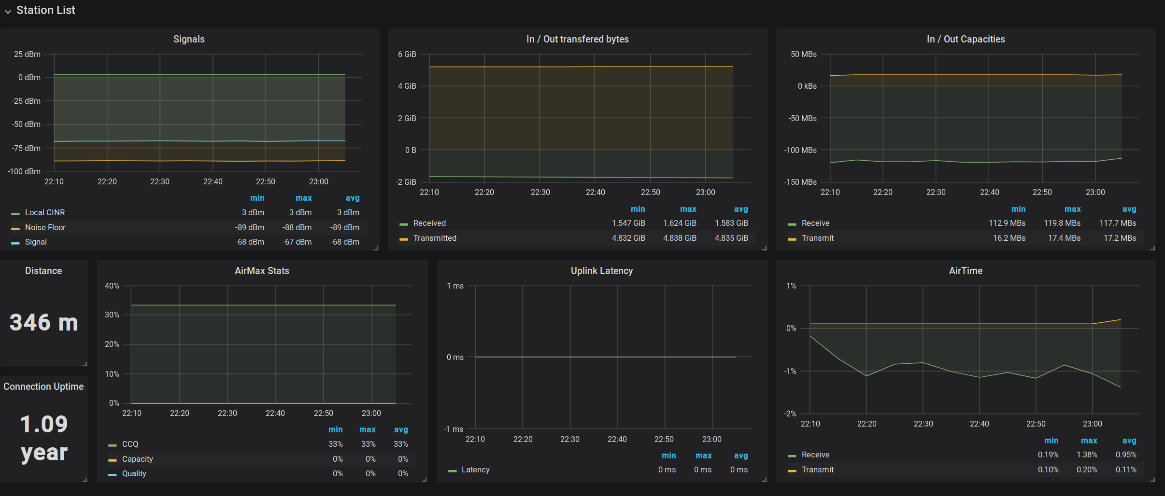Open the AirMax Stats panel title menu
This screenshot has height=496, width=1165.
click(x=262, y=271)
